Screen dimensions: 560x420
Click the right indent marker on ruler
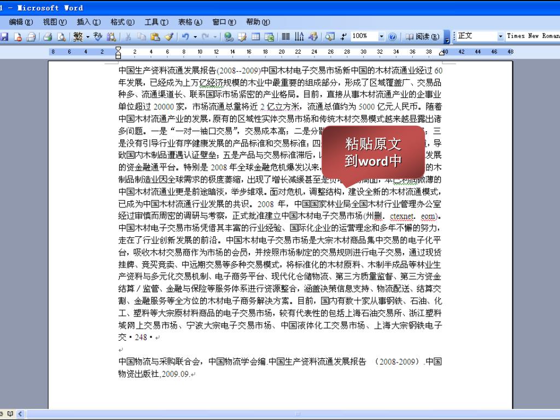(442, 53)
